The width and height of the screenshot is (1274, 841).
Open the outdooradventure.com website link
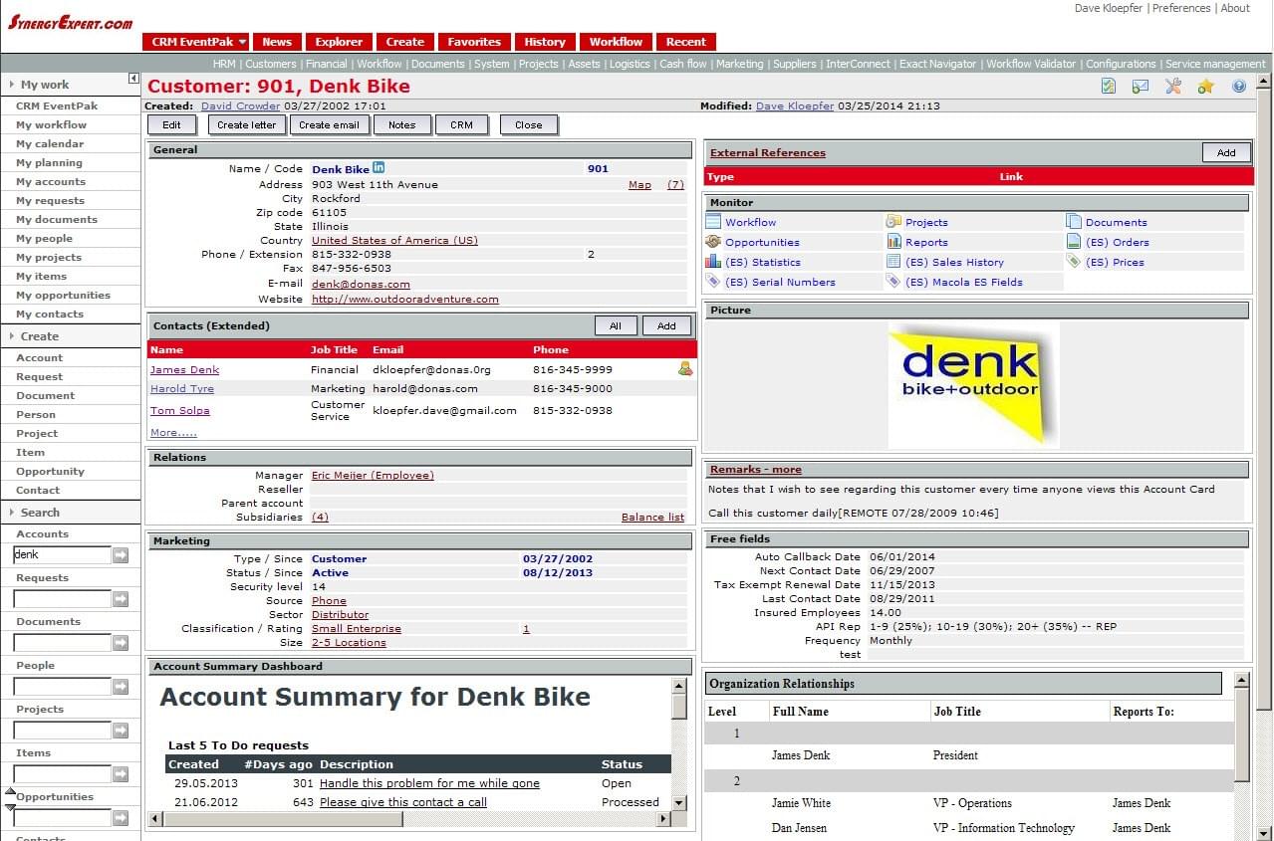[405, 299]
